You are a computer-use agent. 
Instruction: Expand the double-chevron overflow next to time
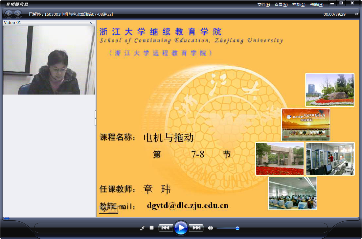coord(356,14)
